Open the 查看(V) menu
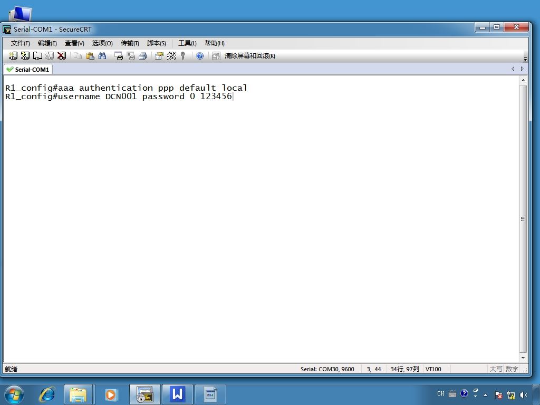 [x=74, y=43]
